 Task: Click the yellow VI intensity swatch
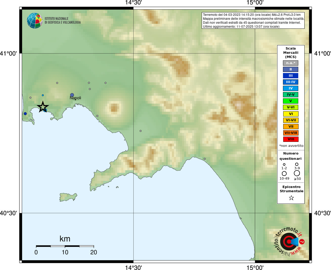click(x=291, y=114)
